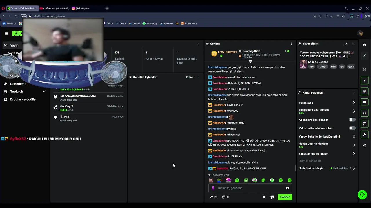The height and width of the screenshot is (208, 371).
Task: Click username PasifArayisMuratKaya8902 in activity feed
Action: click(77, 96)
